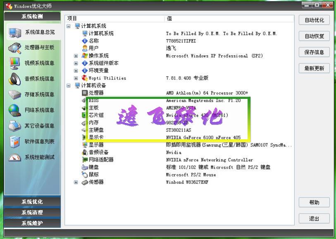Click the 自动优化 button

(x=314, y=20)
